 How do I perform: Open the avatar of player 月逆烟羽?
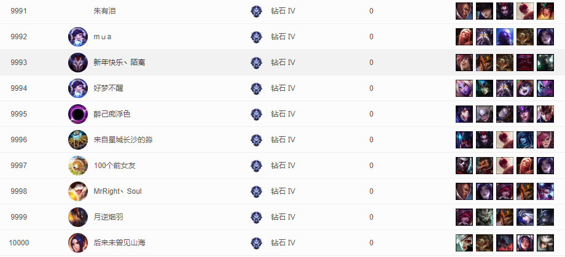(x=78, y=217)
